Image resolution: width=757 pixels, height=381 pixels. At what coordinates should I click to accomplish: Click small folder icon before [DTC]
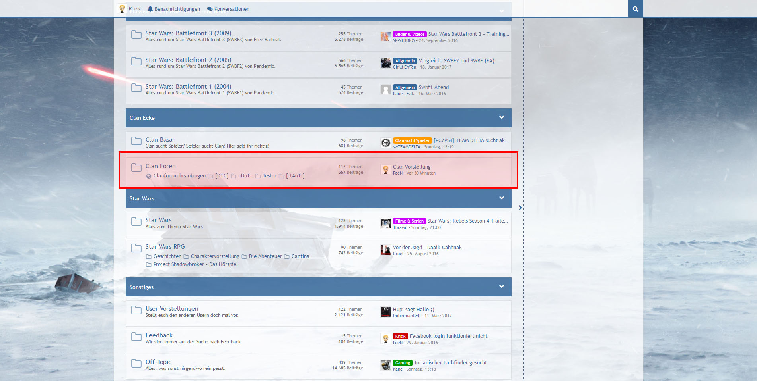(x=210, y=176)
